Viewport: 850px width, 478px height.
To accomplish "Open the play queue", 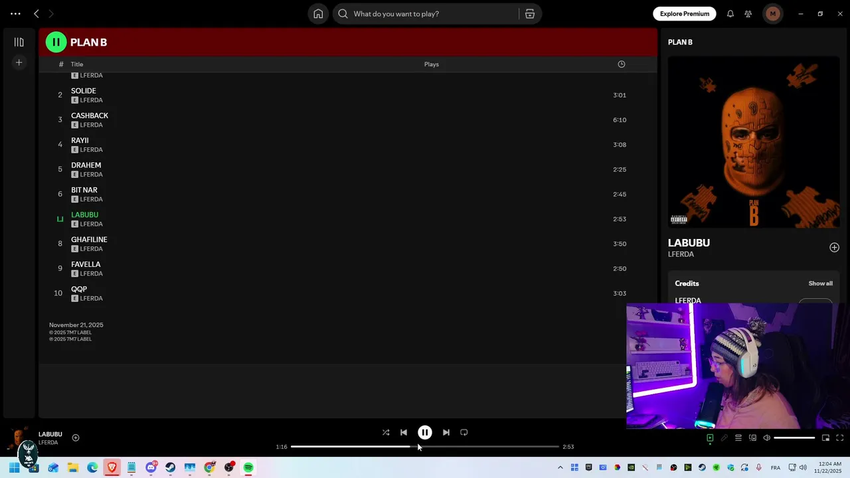I will click(738, 438).
